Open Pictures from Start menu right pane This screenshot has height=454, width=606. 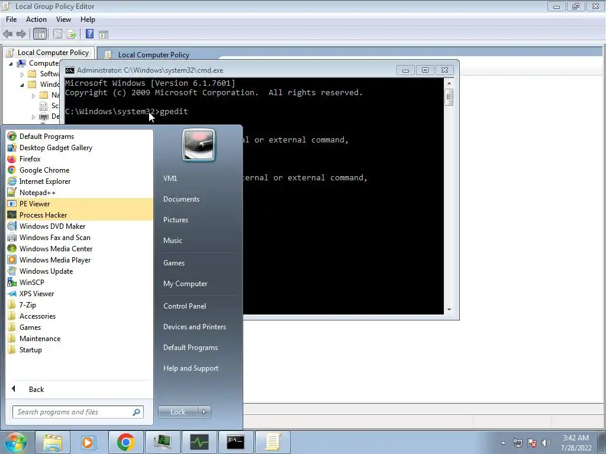175,219
